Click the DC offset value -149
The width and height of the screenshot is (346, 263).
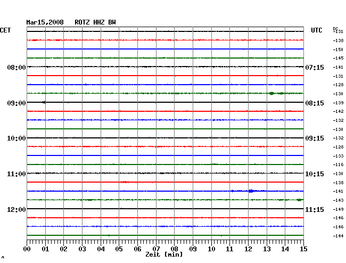338,209
